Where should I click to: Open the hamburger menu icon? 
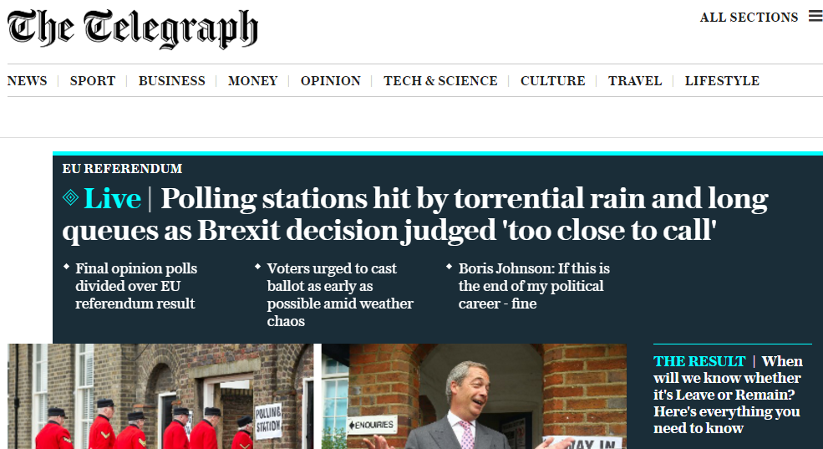(815, 16)
